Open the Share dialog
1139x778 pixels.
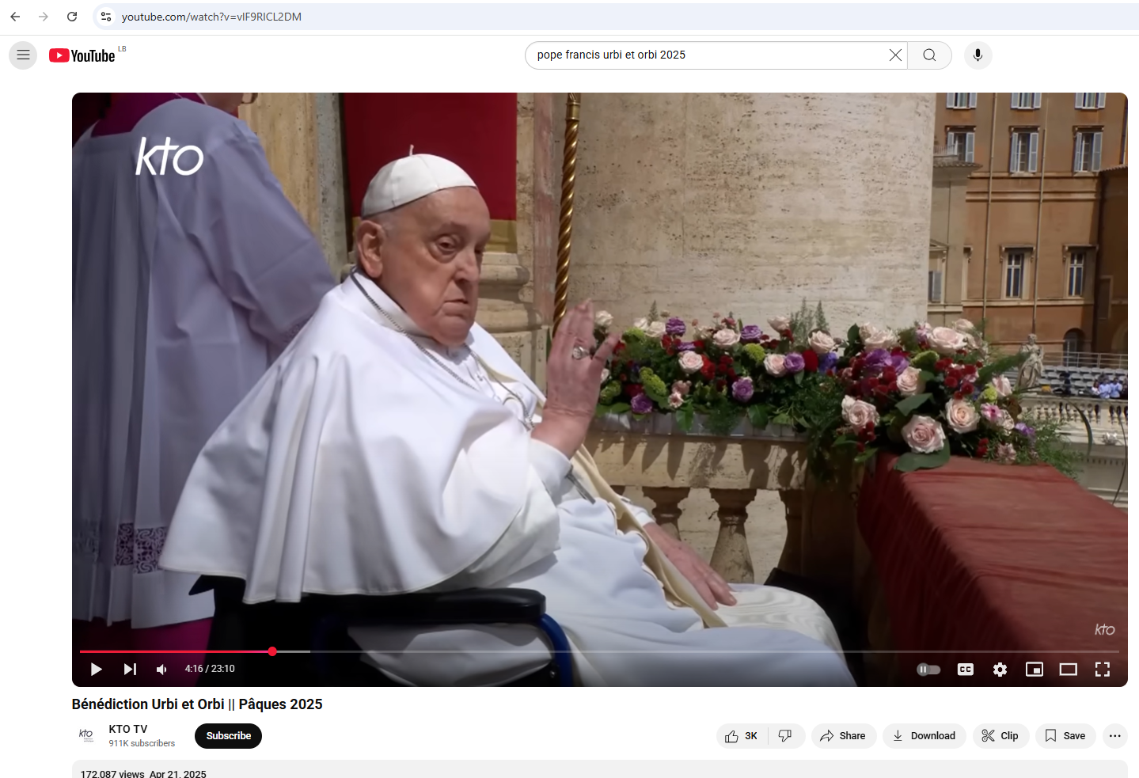(x=843, y=735)
